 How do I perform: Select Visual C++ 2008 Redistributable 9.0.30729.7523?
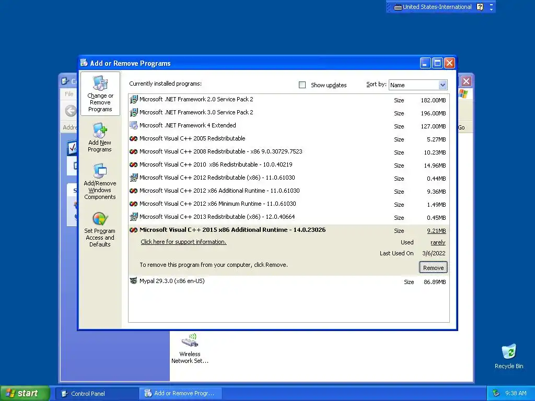(288, 152)
